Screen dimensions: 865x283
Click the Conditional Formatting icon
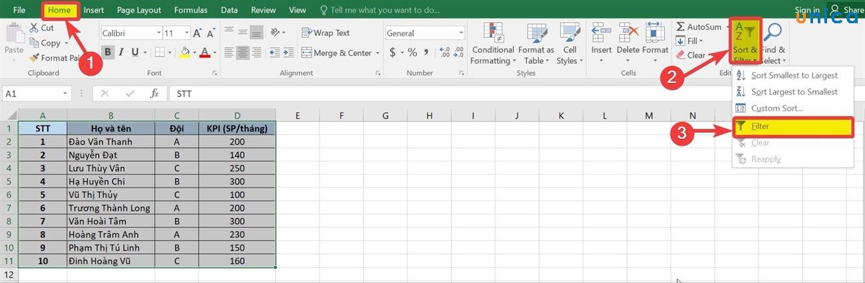[493, 33]
